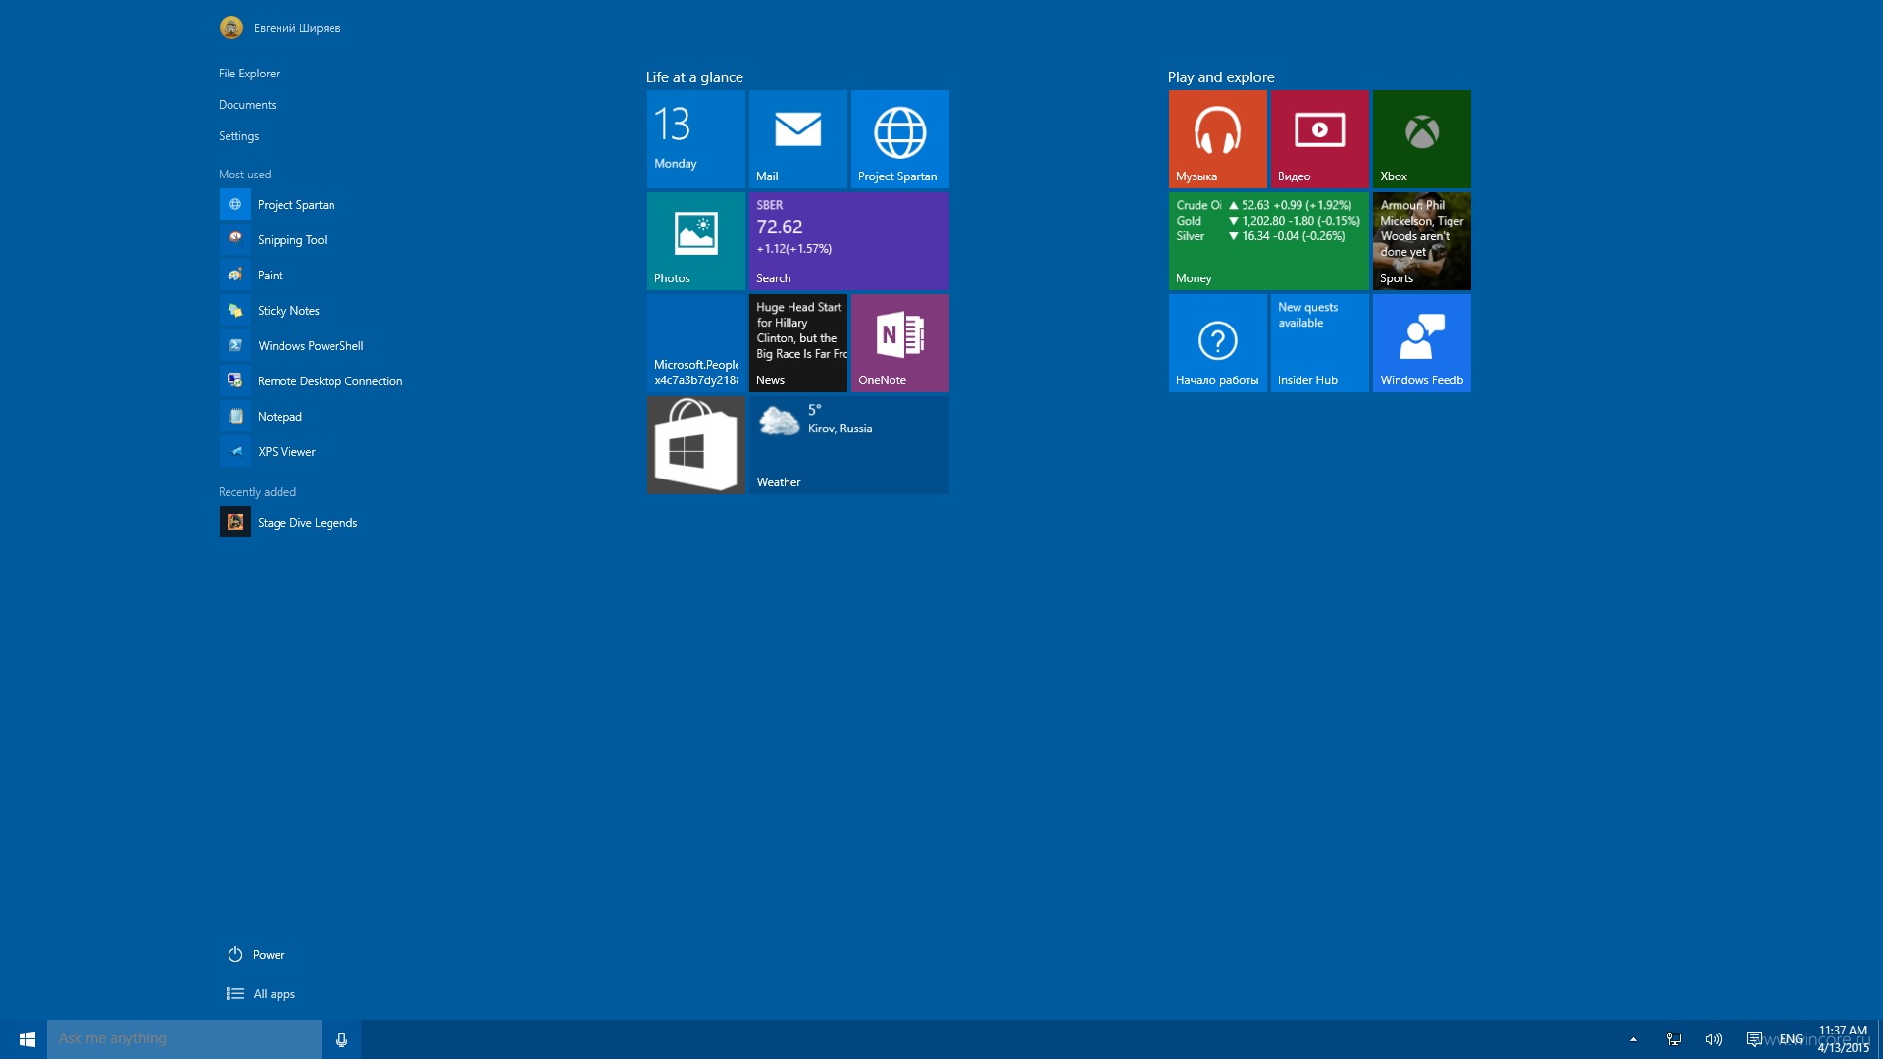The width and height of the screenshot is (1883, 1059).
Task: Open the Weather tile for Kirov, Russia
Action: (848, 445)
